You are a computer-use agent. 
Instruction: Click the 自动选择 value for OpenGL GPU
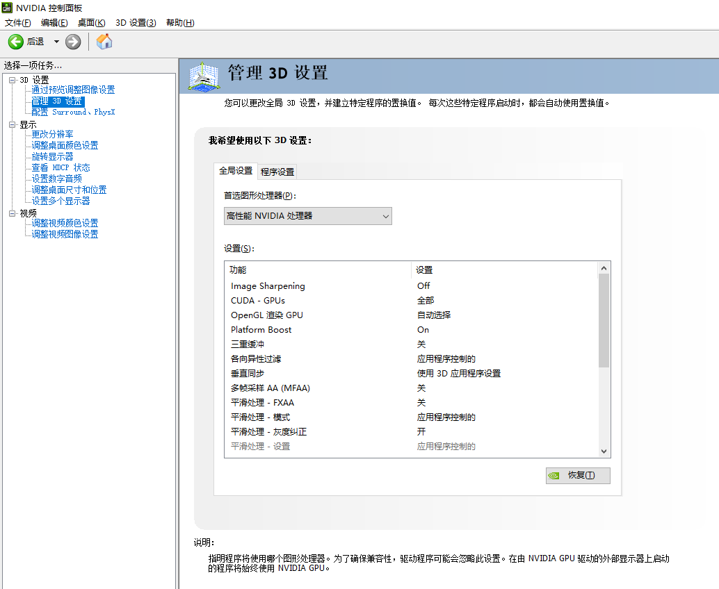pos(434,315)
